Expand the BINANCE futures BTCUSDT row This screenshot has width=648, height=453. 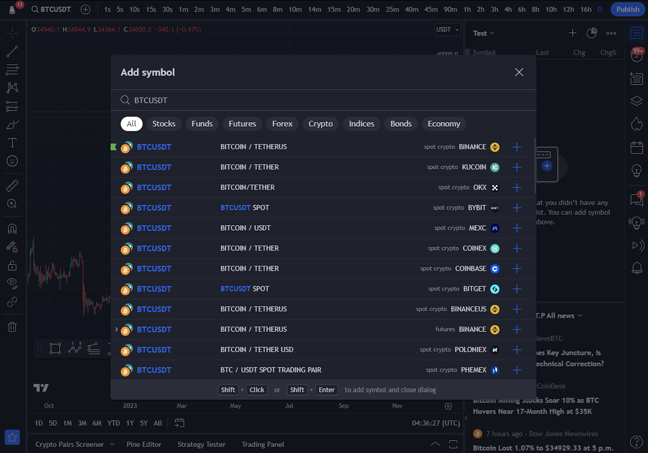pyautogui.click(x=116, y=330)
